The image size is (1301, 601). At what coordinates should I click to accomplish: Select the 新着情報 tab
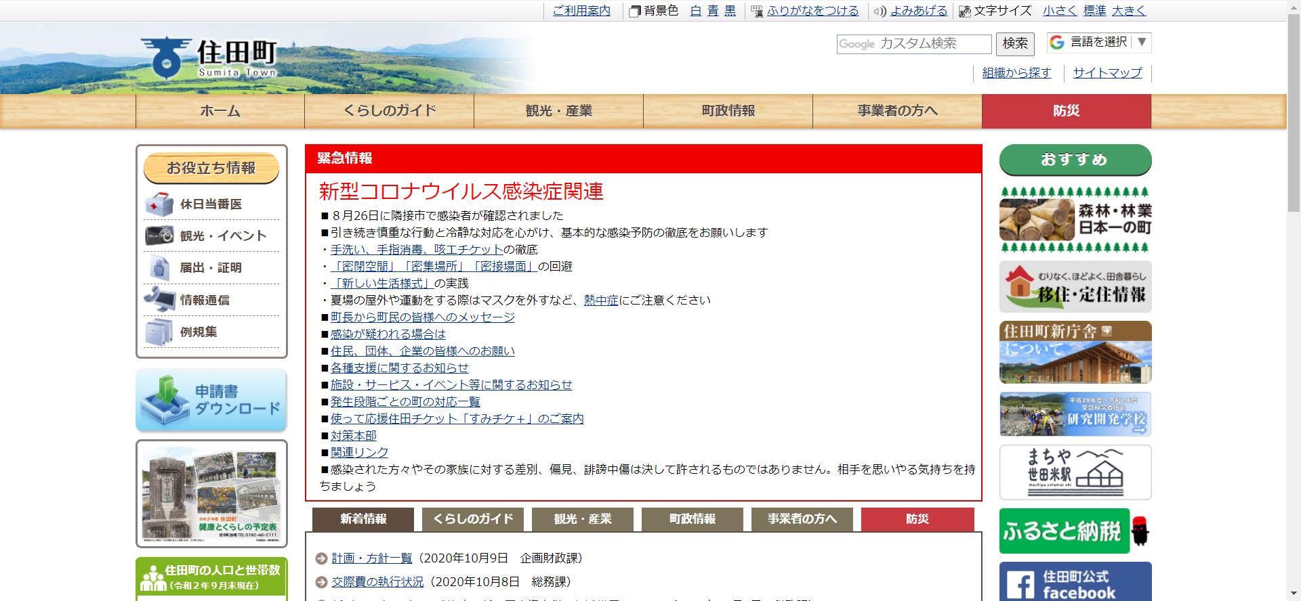pos(363,519)
